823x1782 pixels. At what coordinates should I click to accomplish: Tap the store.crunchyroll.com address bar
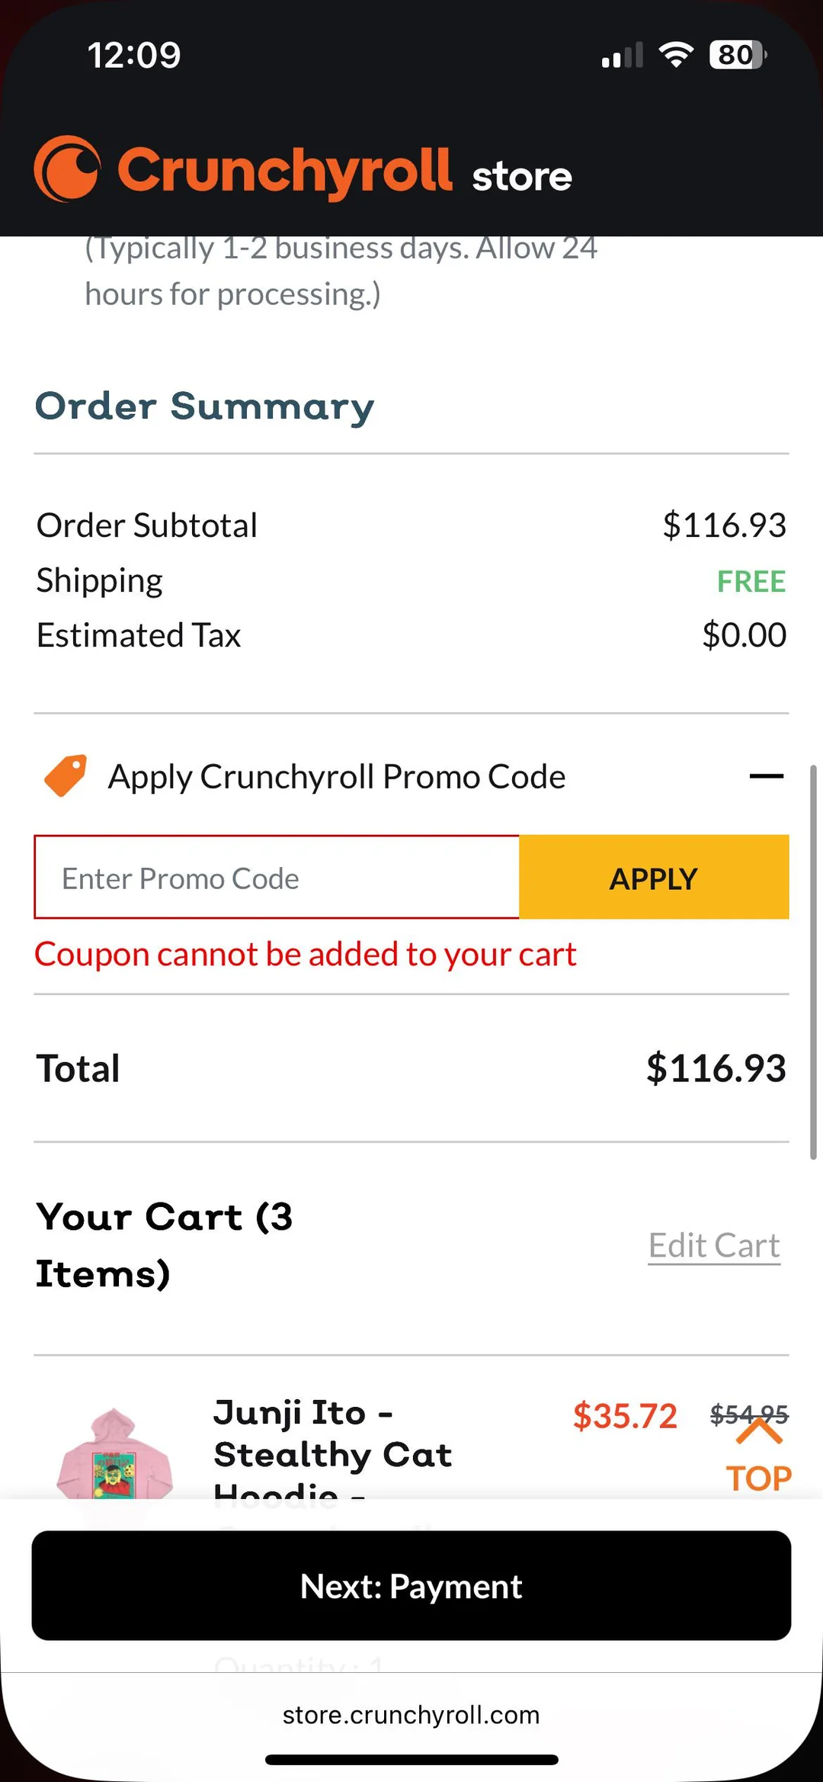click(x=411, y=1714)
